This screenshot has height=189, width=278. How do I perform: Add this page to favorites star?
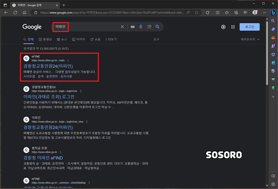coord(196,12)
